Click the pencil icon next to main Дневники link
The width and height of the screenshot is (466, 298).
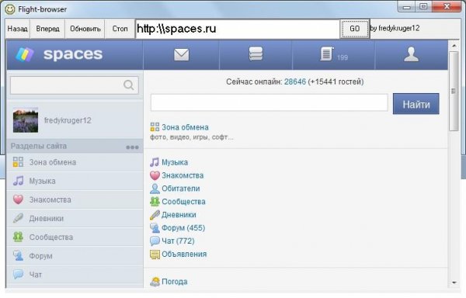(155, 215)
